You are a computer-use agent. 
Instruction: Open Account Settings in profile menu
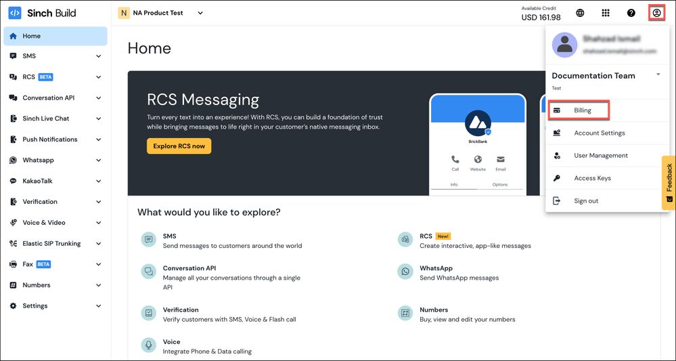coord(599,133)
